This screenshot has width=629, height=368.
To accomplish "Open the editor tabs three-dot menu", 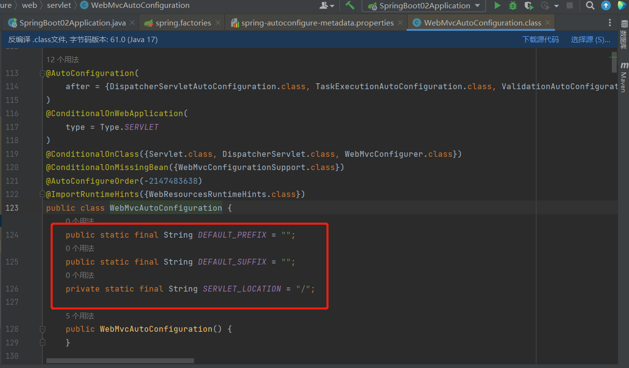I will tap(610, 23).
